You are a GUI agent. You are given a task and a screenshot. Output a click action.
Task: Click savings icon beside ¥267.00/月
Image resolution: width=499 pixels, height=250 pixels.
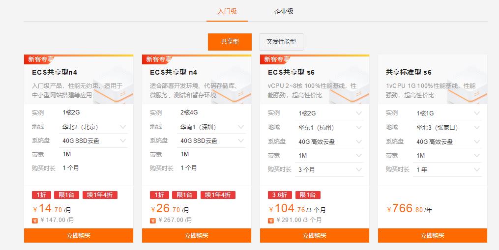coord(153,221)
